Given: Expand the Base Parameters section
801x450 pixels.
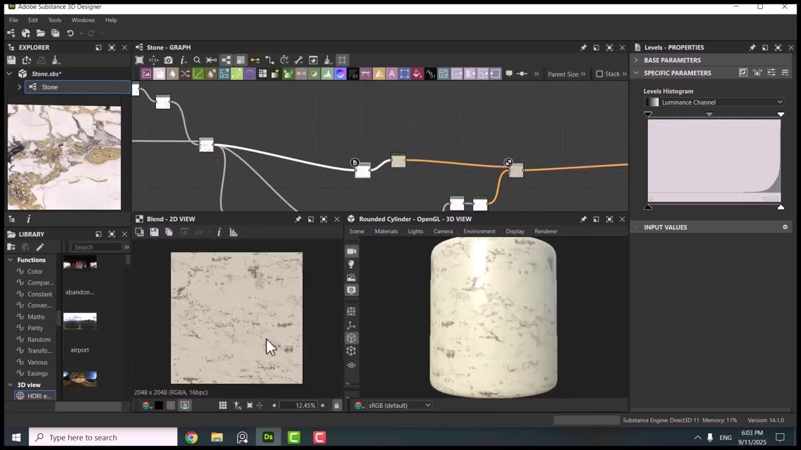Looking at the screenshot, I should 636,60.
